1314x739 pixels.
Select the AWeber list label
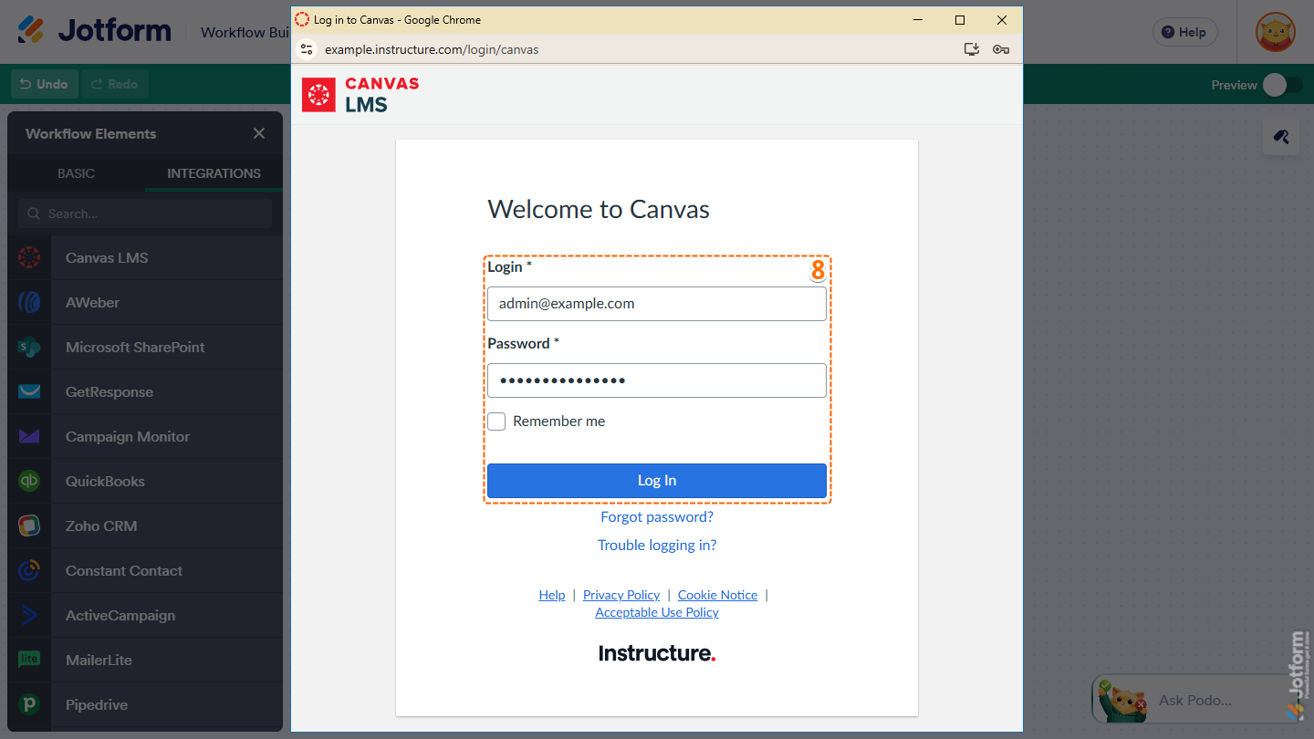[92, 303]
